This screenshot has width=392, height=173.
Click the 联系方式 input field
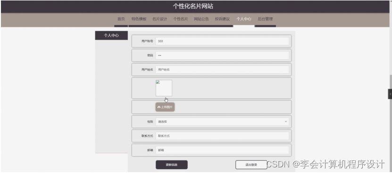222,136
